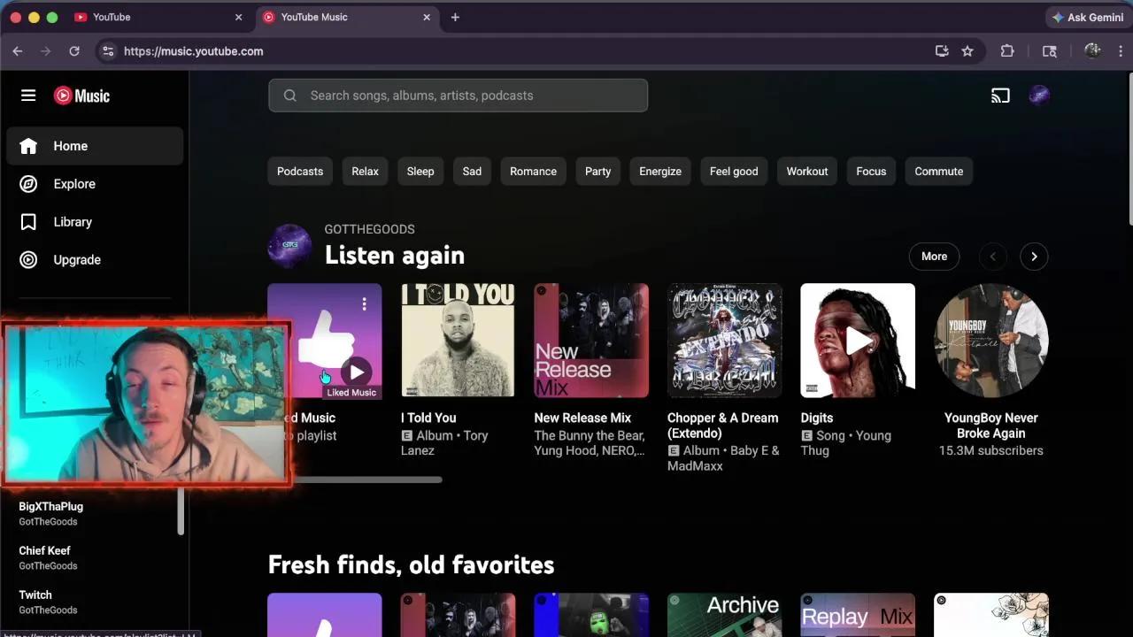Close the YouTube Music tab
The width and height of the screenshot is (1133, 637).
(427, 17)
